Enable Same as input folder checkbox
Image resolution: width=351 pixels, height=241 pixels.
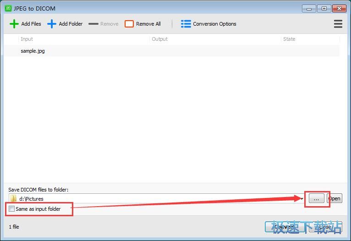coord(11,209)
